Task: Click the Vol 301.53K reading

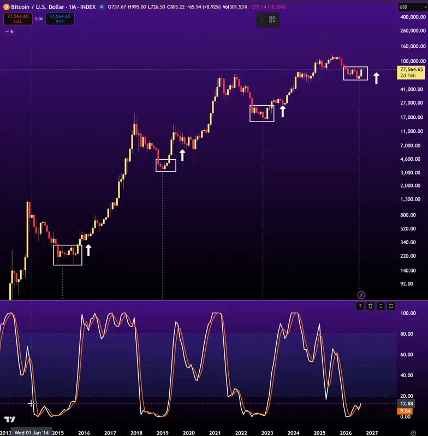Action: tap(235, 7)
